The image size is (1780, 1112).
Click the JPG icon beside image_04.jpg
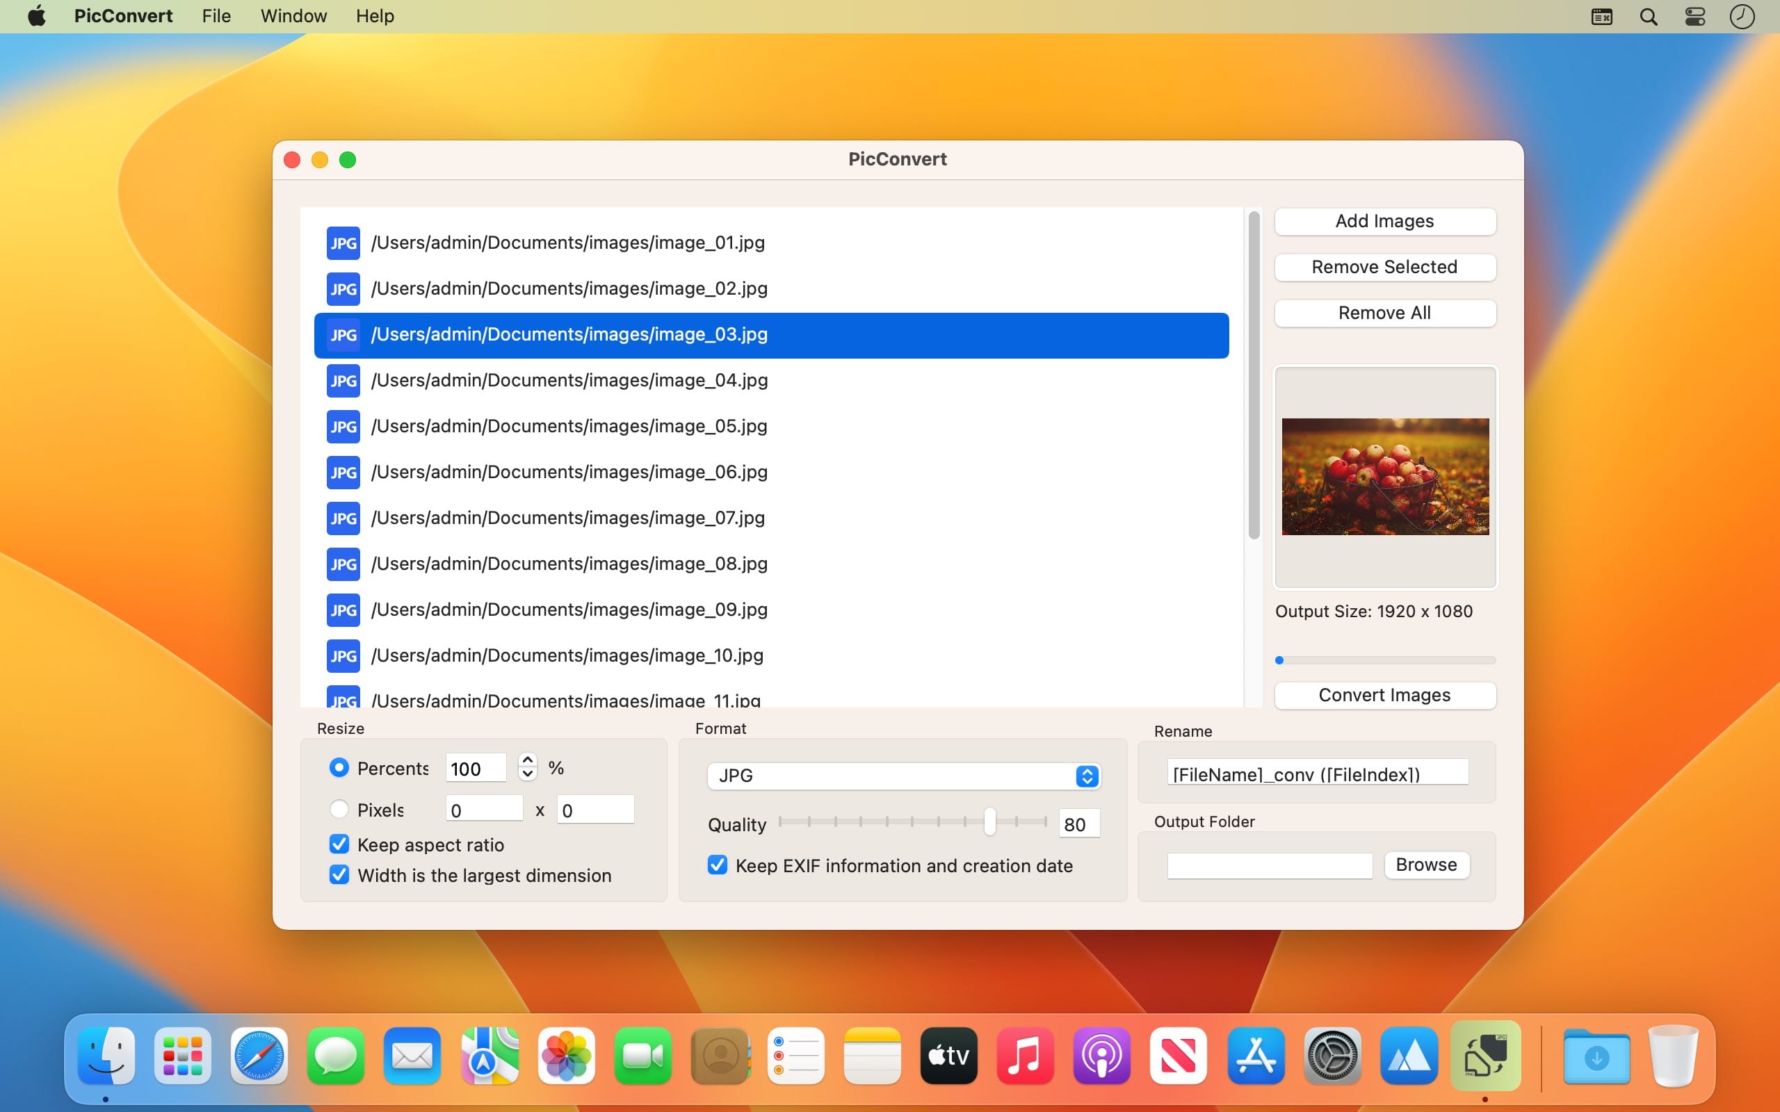click(x=343, y=380)
